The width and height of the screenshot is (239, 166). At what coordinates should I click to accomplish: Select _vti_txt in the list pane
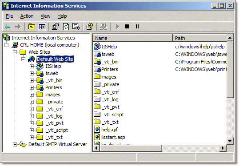[110, 122]
